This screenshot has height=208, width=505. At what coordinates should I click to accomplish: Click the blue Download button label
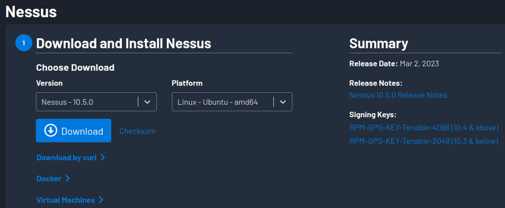pos(82,131)
